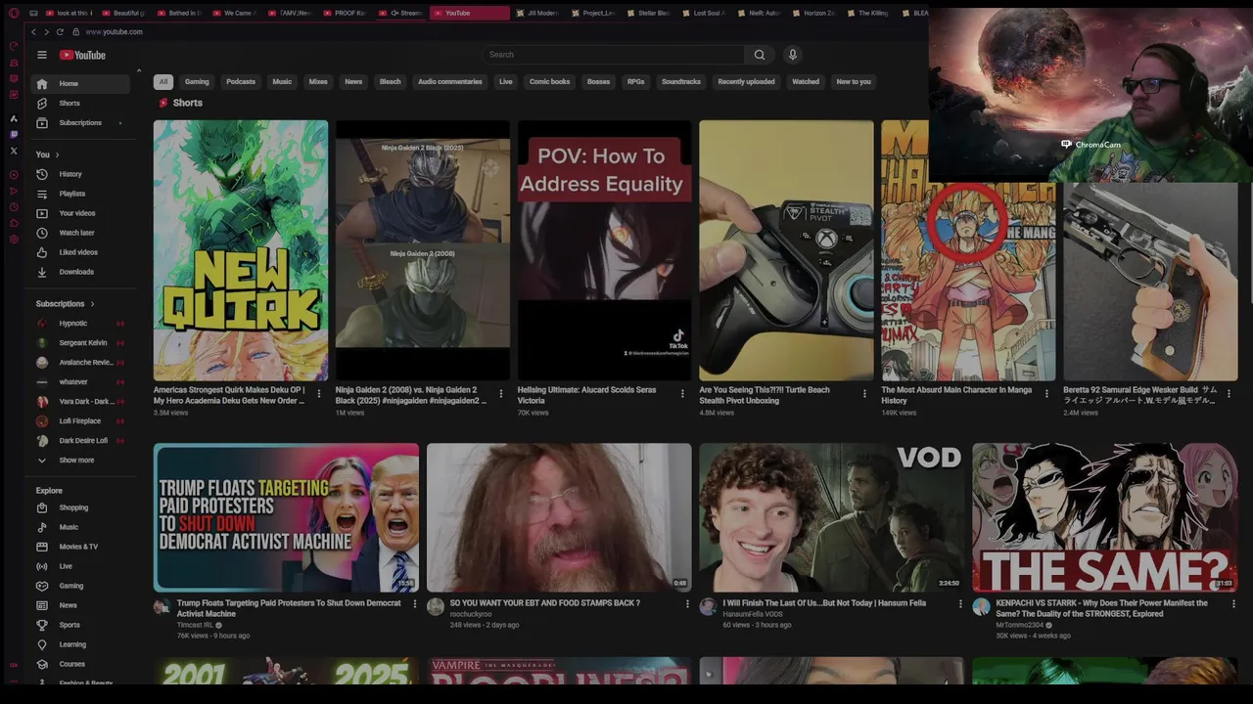Select the Bleach filter chip
Viewport: 1253px width, 704px height.
pyautogui.click(x=391, y=82)
